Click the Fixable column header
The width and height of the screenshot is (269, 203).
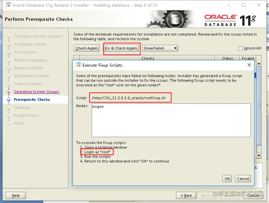pyautogui.click(x=248, y=58)
